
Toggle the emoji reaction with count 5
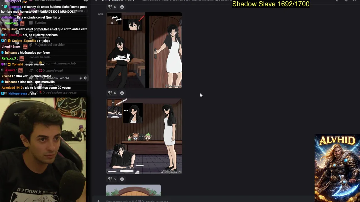pyautogui.click(x=112, y=179)
